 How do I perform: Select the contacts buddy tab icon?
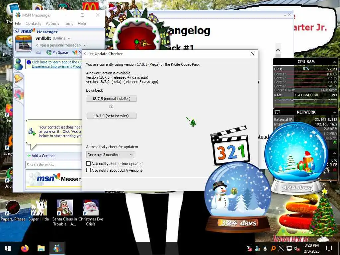point(19,64)
